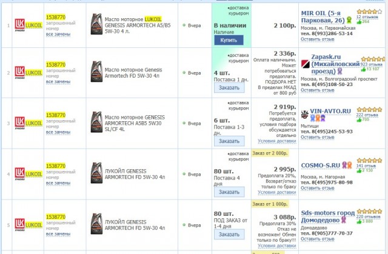The width and height of the screenshot is (388, 254).
Task: Click the star rating for VIN-AVTO.RU
Action: click(x=369, y=109)
